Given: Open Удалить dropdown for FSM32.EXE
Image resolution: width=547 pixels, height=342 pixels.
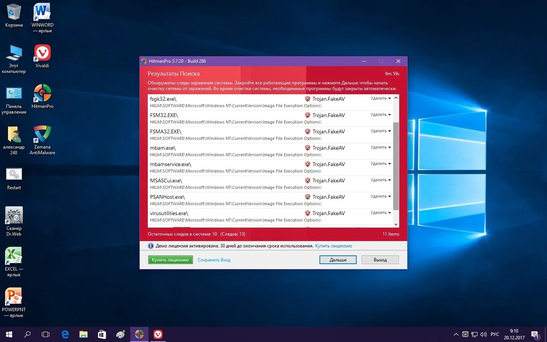Looking at the screenshot, I should coord(381,115).
